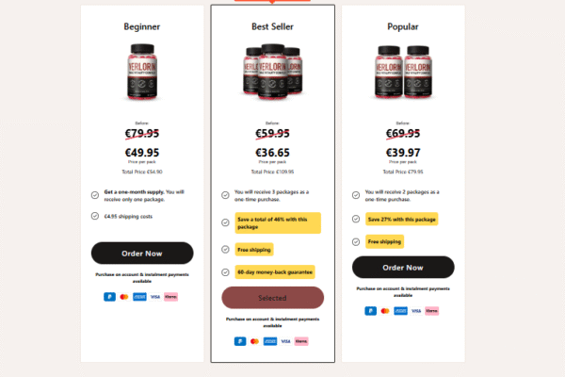Click checkmark beside Save 27% badge
The width and height of the screenshot is (565, 377).
pyautogui.click(x=356, y=220)
